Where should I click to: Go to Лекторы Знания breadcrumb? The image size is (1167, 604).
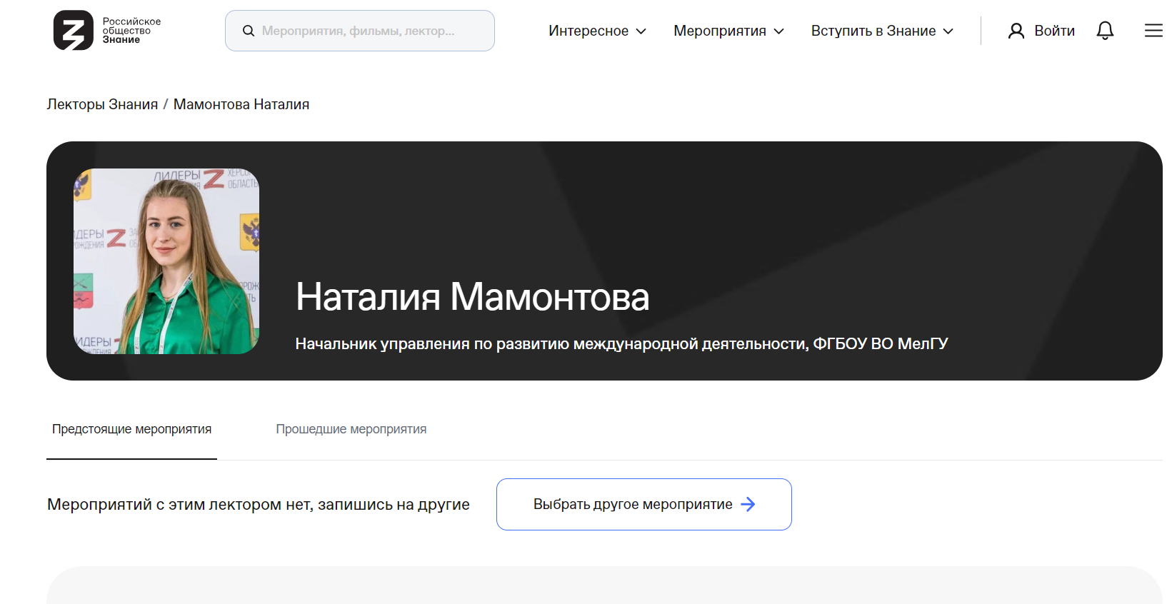(x=102, y=104)
